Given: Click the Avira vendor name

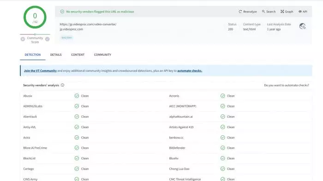Looking at the screenshot, I should pyautogui.click(x=27, y=137).
